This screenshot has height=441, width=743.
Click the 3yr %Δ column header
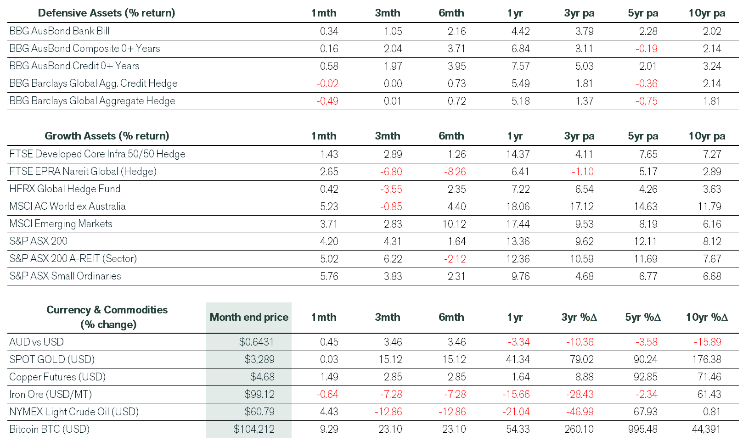[x=579, y=317]
